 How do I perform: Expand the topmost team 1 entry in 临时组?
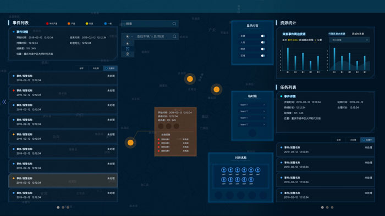pos(252,105)
